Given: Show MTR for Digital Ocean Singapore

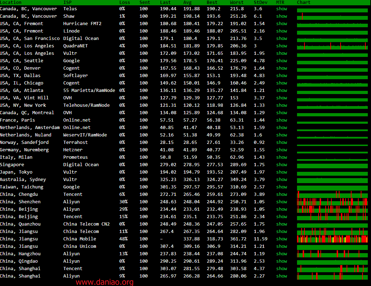Looking at the screenshot, I should 281,164.
